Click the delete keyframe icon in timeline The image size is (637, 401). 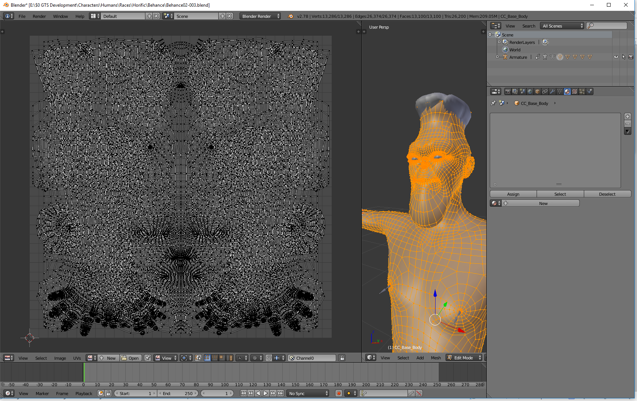(419, 393)
